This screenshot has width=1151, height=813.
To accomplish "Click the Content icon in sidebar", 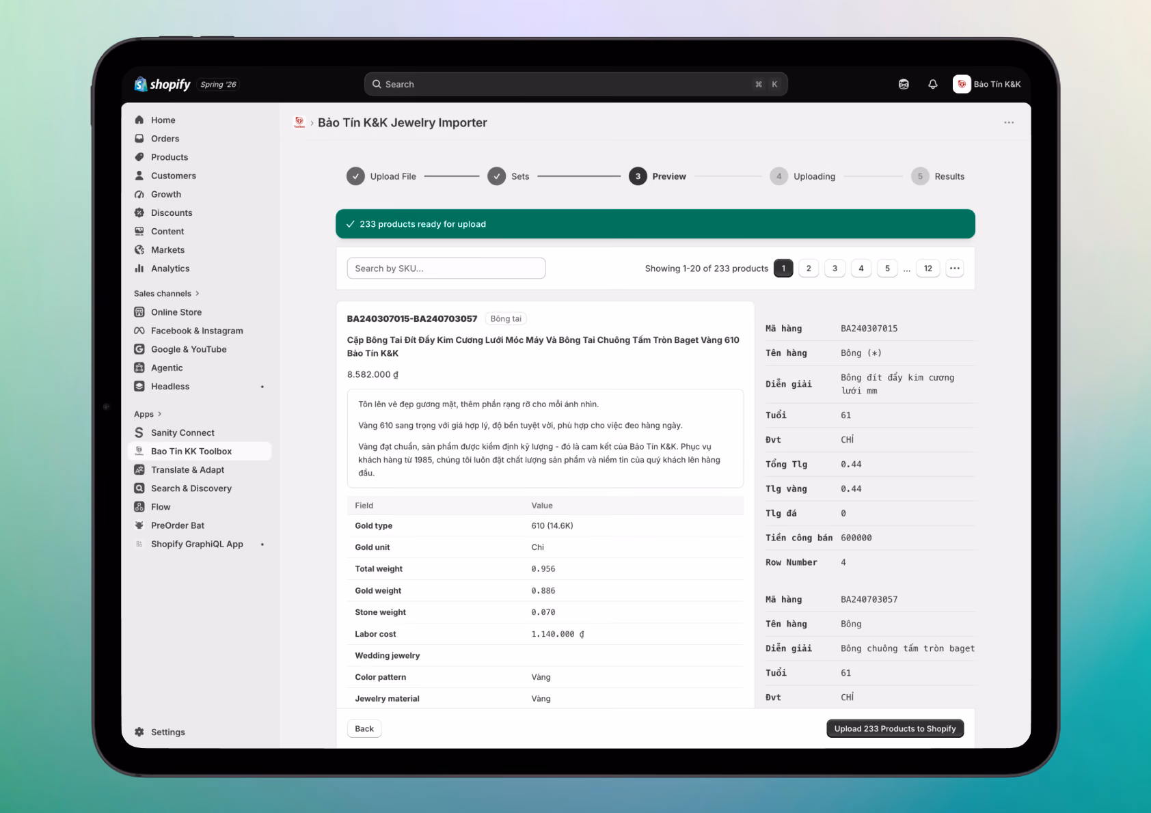I will pos(139,231).
